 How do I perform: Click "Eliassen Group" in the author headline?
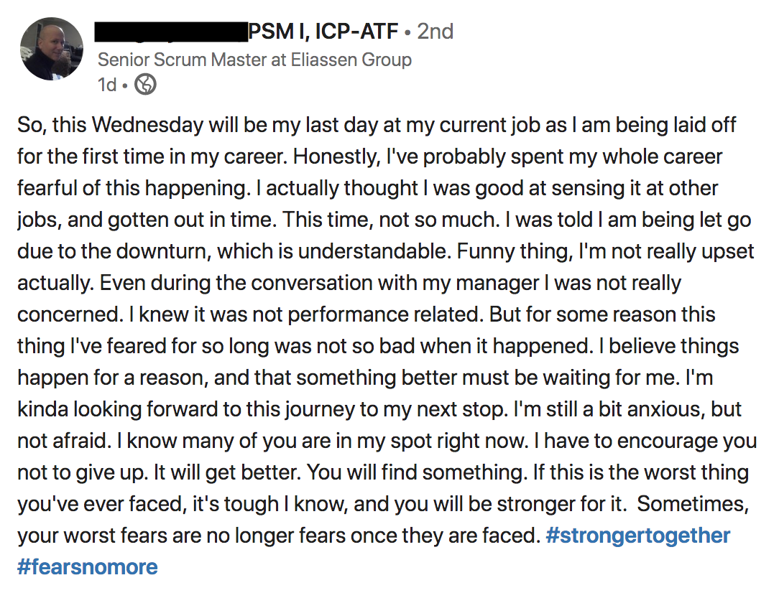(351, 60)
